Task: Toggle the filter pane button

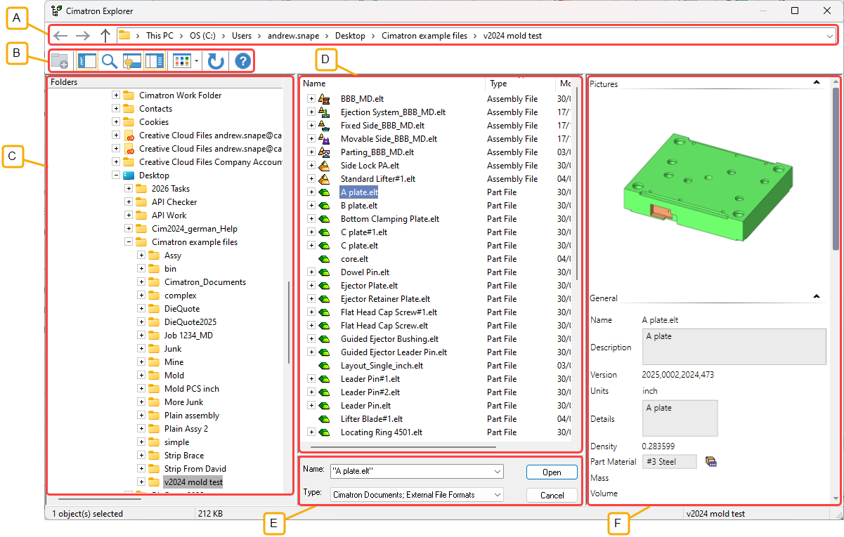Action: (x=131, y=61)
